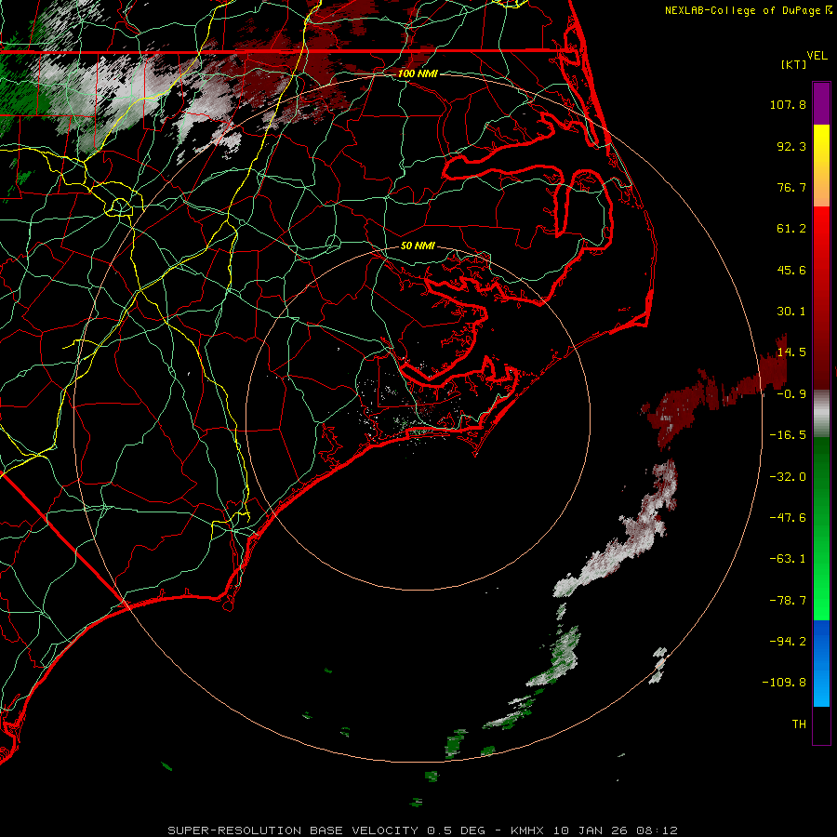Image resolution: width=837 pixels, height=837 pixels.
Task: Click the 61.2 legend value
Action: click(791, 229)
